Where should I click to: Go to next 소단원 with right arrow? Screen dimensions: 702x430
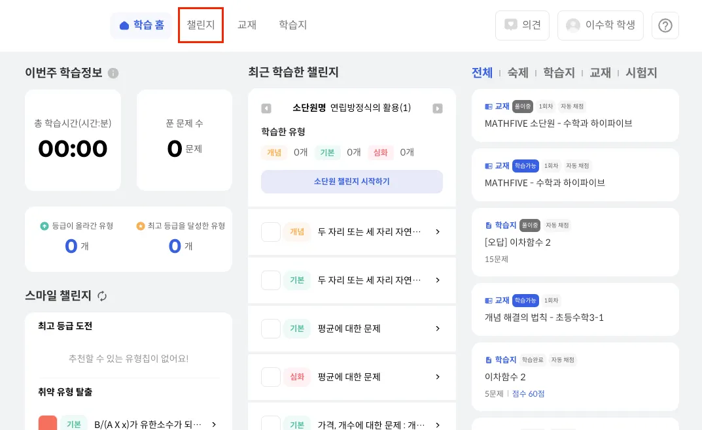[x=438, y=108]
